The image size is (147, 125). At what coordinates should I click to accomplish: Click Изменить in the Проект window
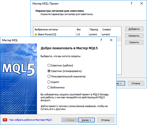(134, 36)
